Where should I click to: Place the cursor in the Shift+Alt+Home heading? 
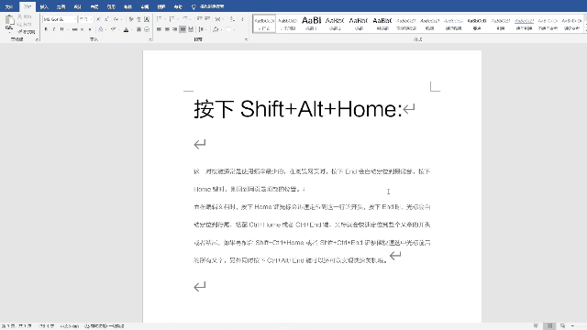(x=297, y=109)
